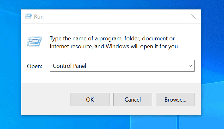
Task: Click the desktop wallpaper above the Run dialog
Action: (111, 4)
